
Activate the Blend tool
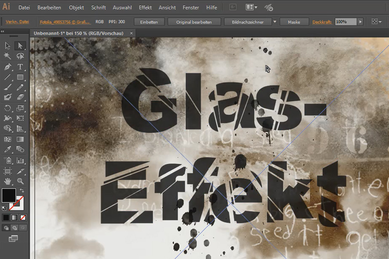20,149
